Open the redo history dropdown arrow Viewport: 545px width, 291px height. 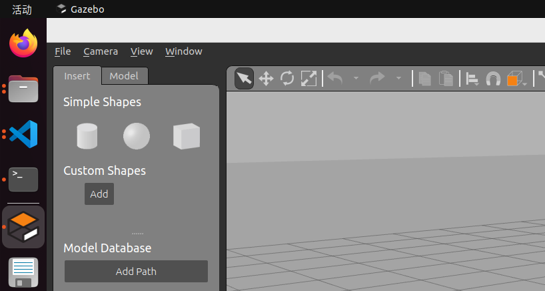[x=398, y=78]
